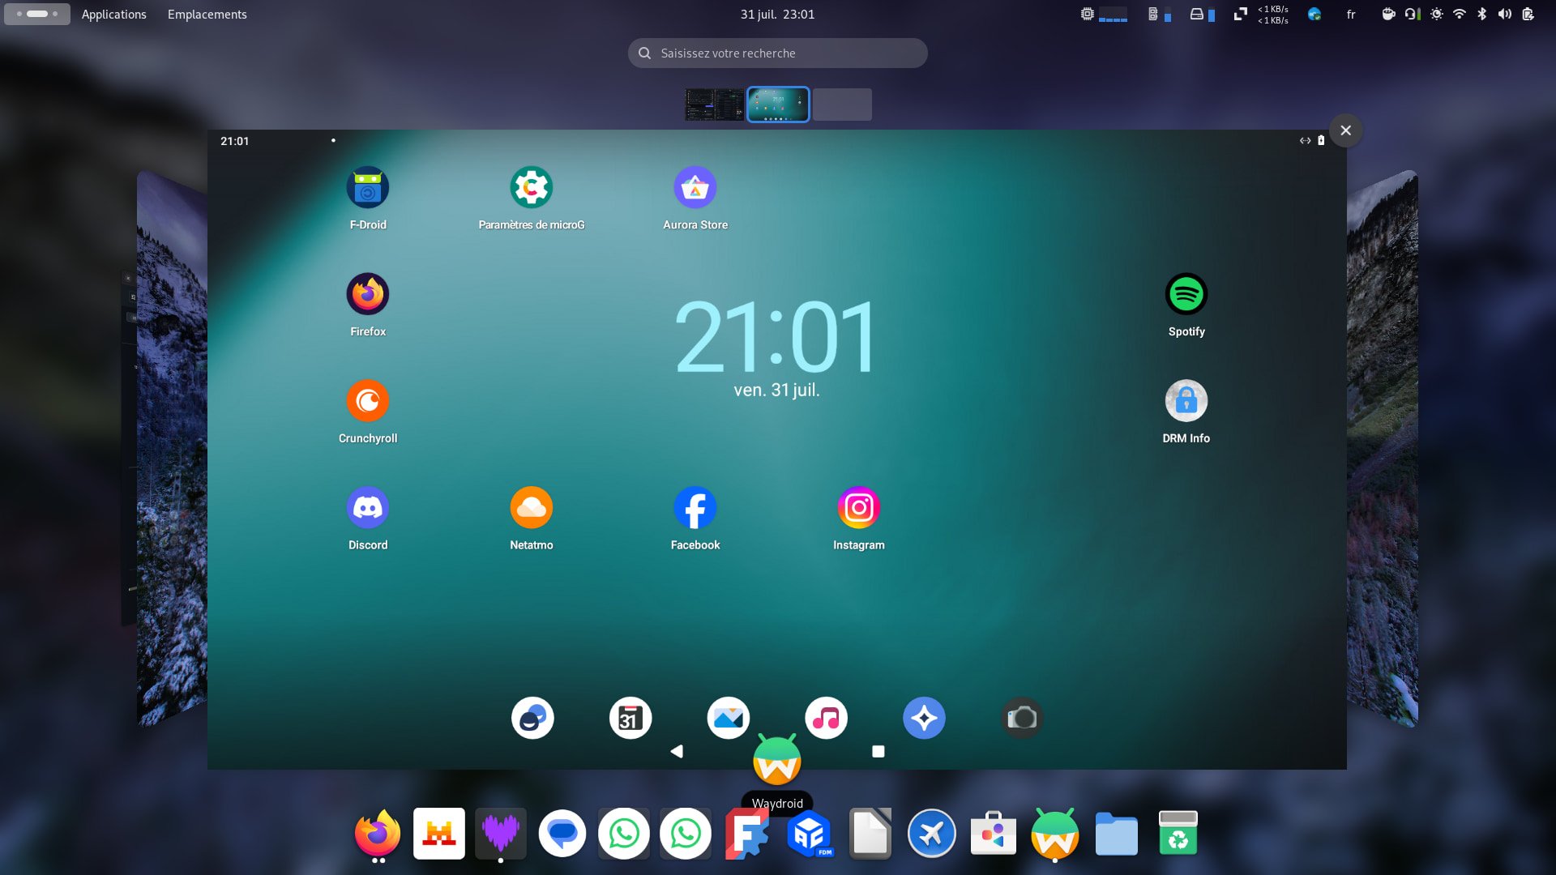1556x875 pixels.
Task: Open the Android calendar app showing 31
Action: (x=631, y=718)
